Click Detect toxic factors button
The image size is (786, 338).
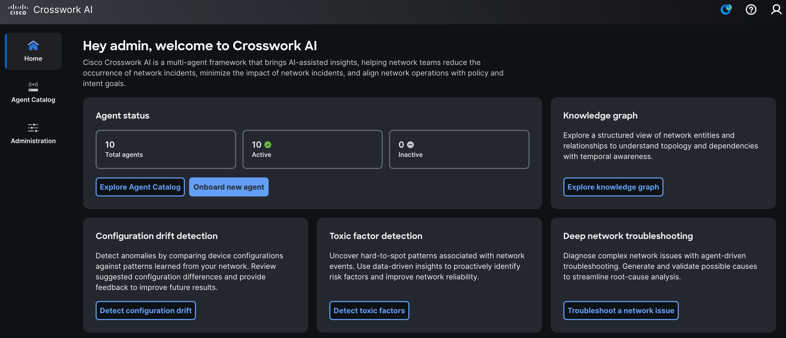point(369,311)
